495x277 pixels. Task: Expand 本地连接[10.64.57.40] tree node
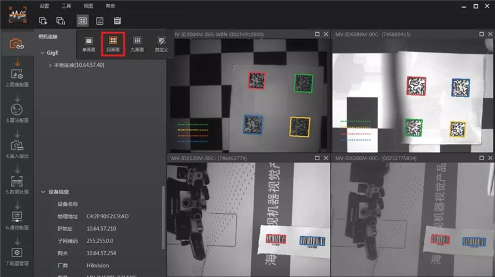[49, 65]
